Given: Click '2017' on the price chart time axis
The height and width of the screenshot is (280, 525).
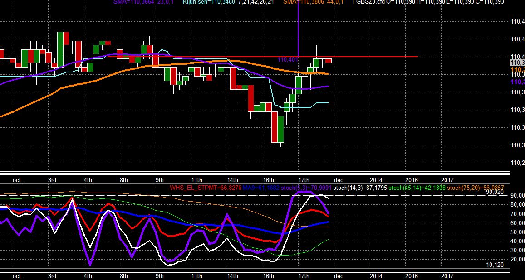Looking at the screenshot, I should 447,180.
